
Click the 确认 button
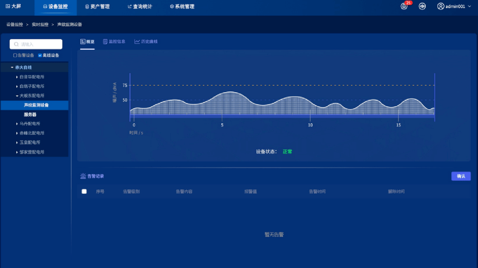[x=461, y=176]
